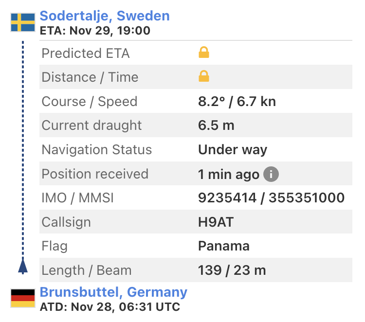365x322 pixels.
Task: Click the IMO / MMSI number 9235414 / 355351000
Action: (271, 198)
